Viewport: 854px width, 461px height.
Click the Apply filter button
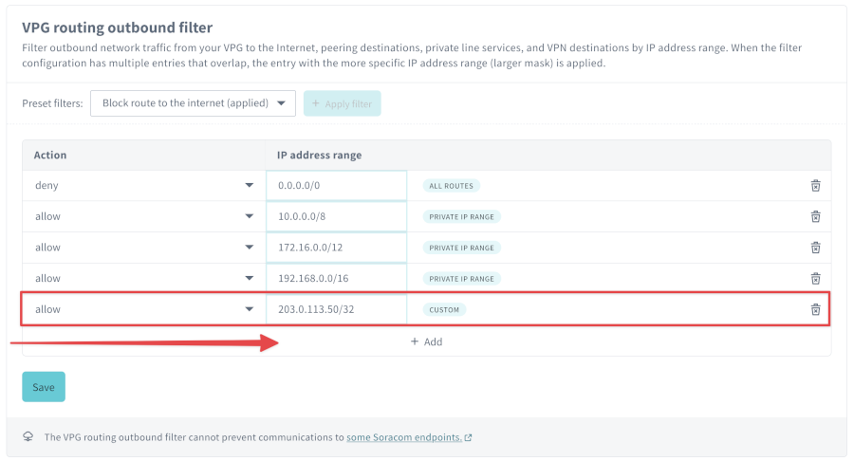click(x=342, y=103)
